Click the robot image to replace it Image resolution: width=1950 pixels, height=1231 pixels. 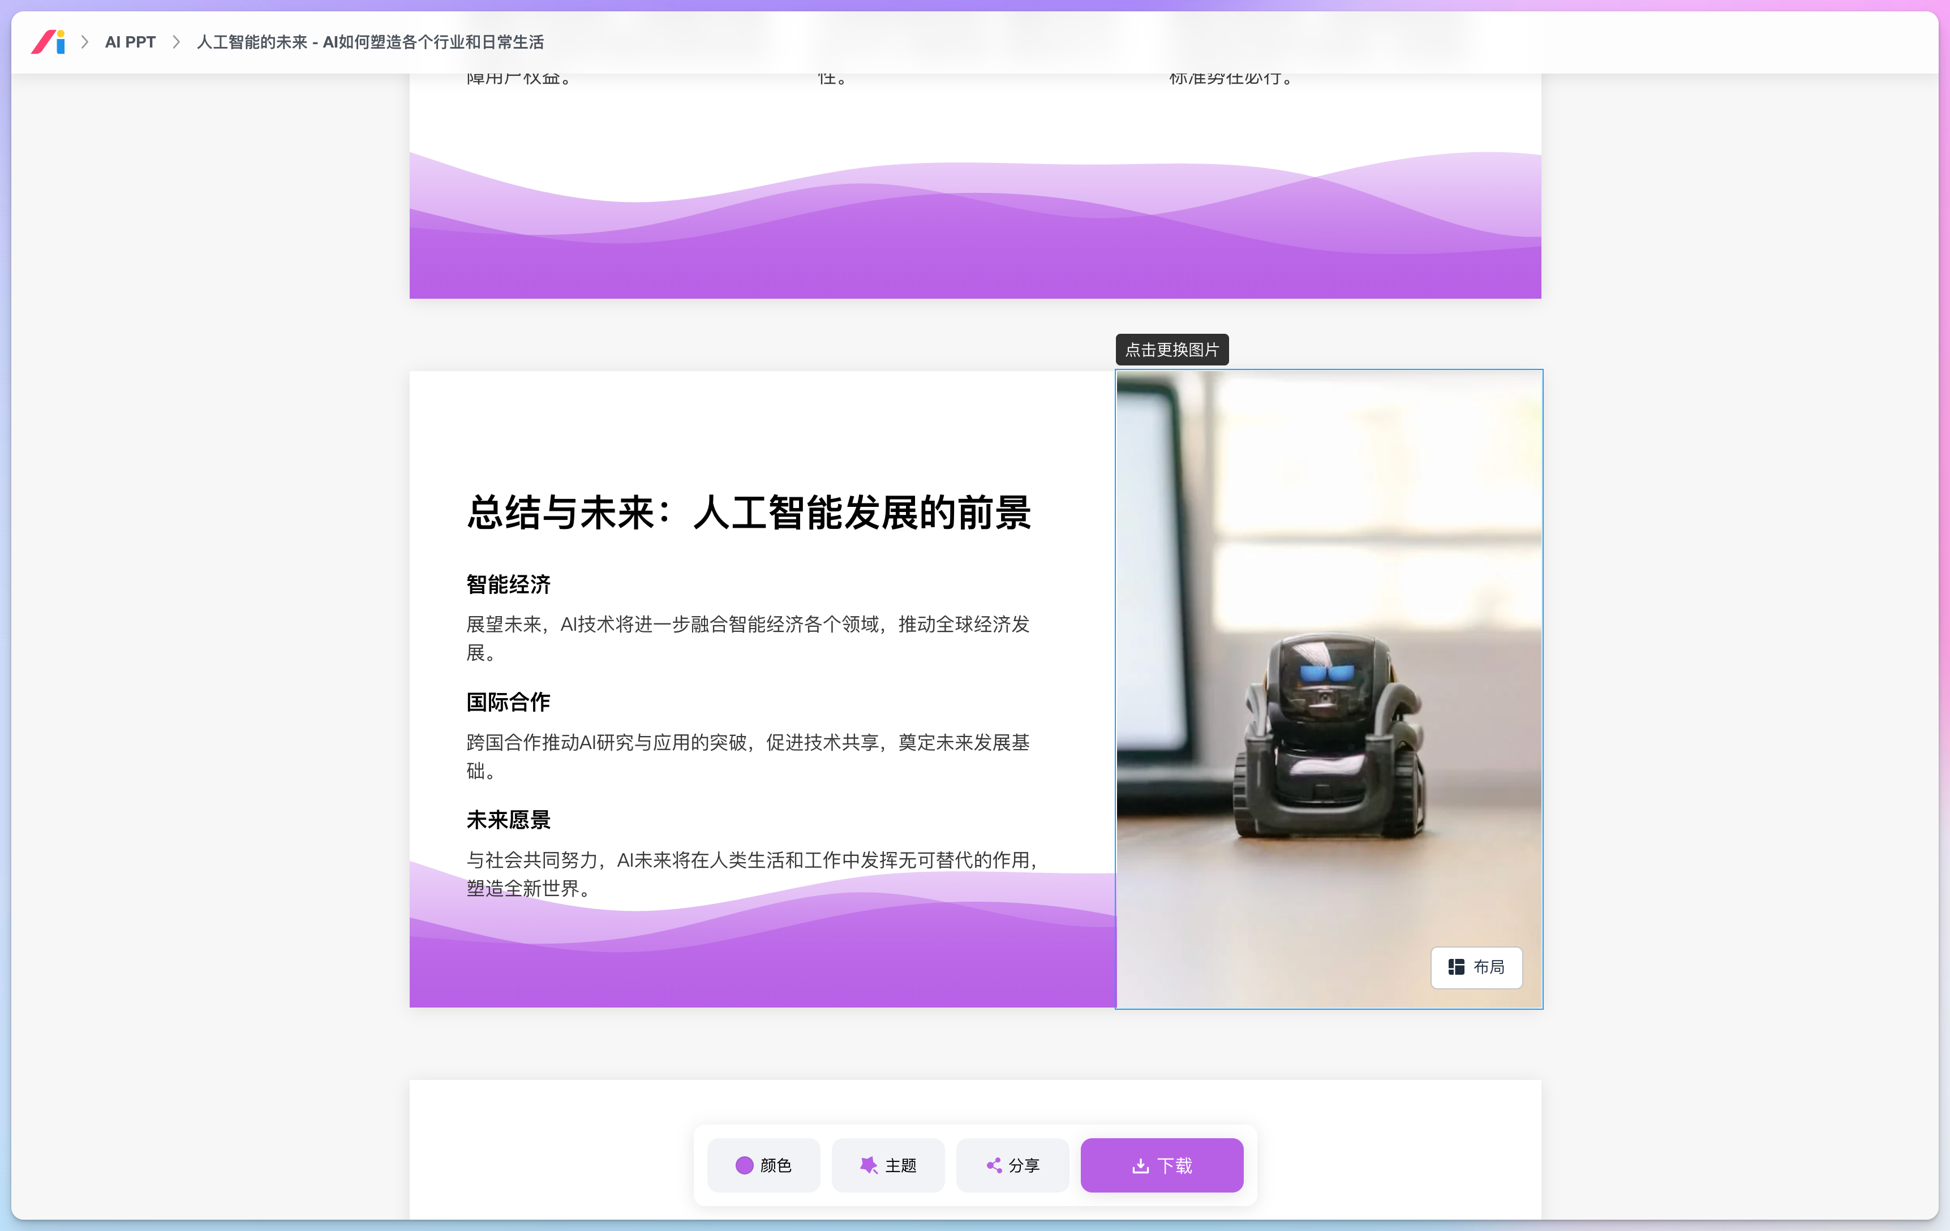(1328, 688)
